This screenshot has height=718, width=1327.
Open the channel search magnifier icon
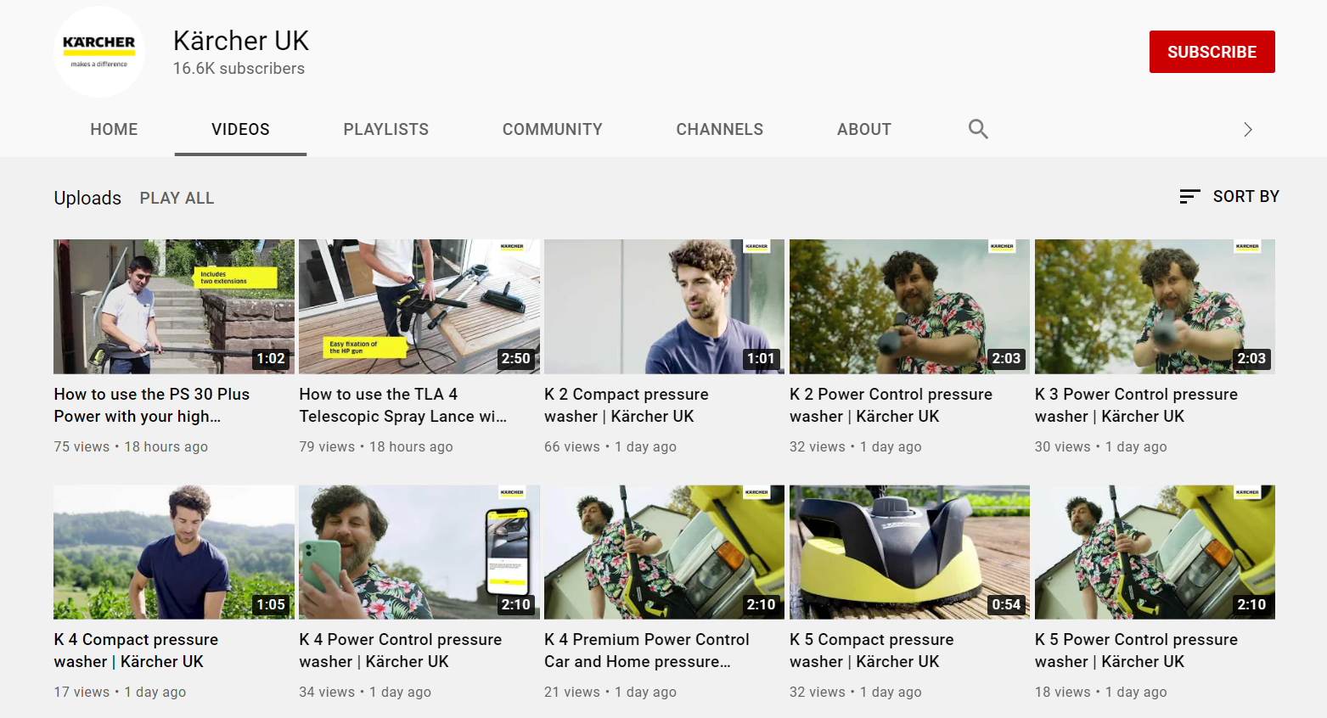pos(978,129)
